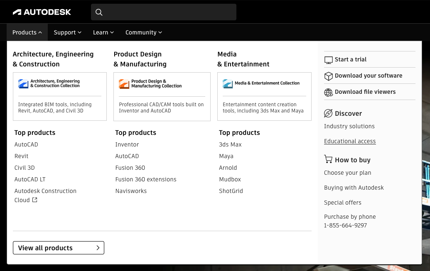Viewport: 430px width, 271px height.
Task: Open Professional CAD/CAM tools card description
Action: [161, 107]
